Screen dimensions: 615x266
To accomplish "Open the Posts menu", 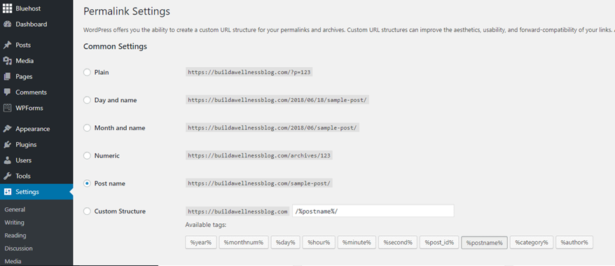I will click(23, 45).
